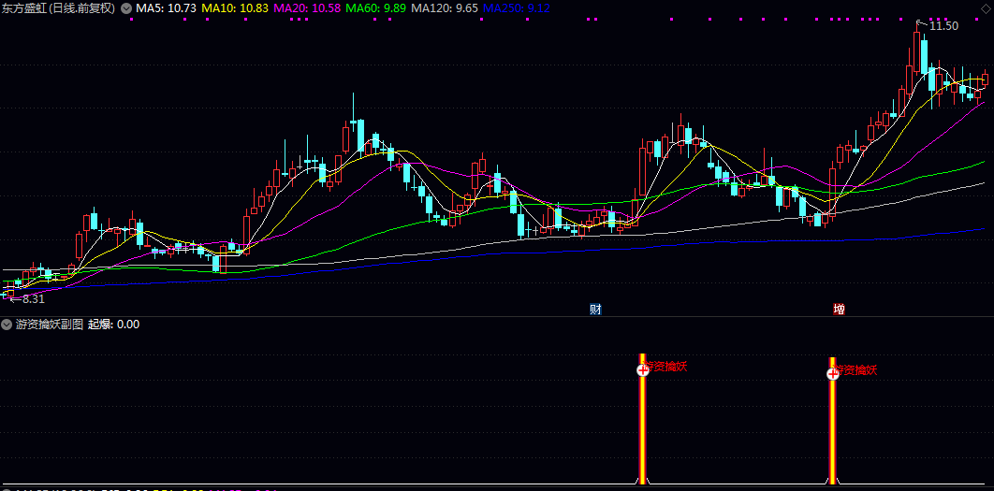
Task: Select the second yellow-red signal bar
Action: tap(832, 421)
